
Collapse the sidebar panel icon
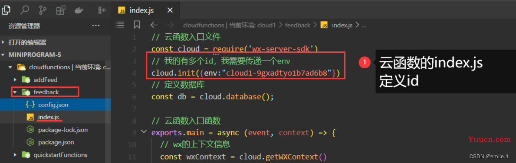(102, 10)
